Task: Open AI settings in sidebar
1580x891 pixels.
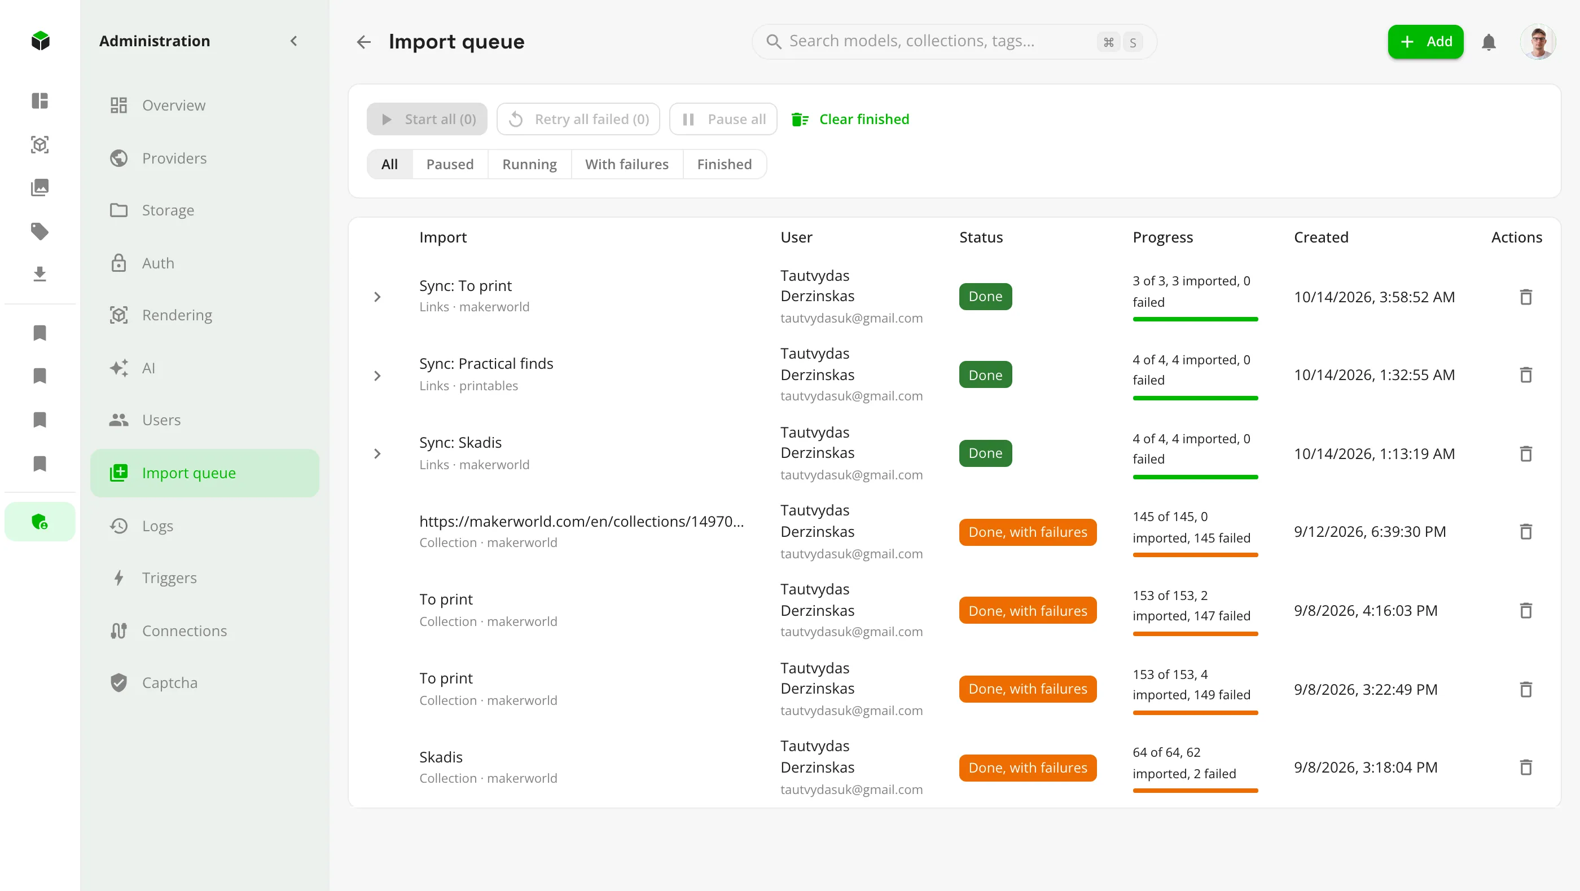Action: coord(204,368)
